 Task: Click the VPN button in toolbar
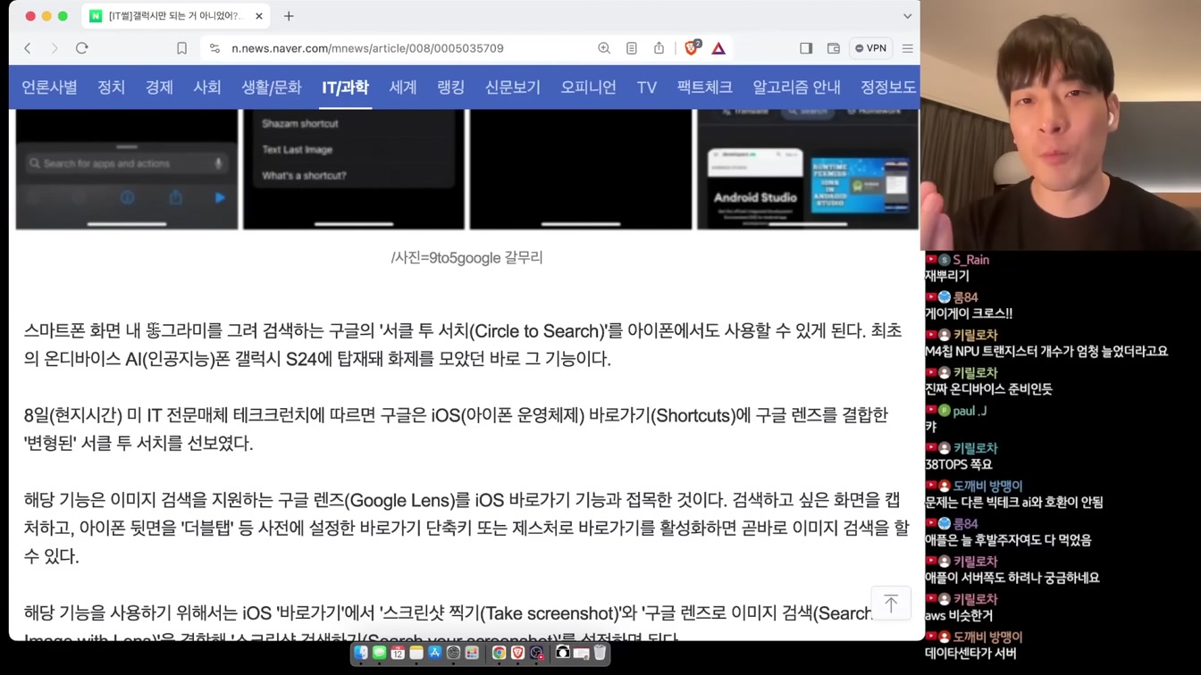(x=870, y=48)
